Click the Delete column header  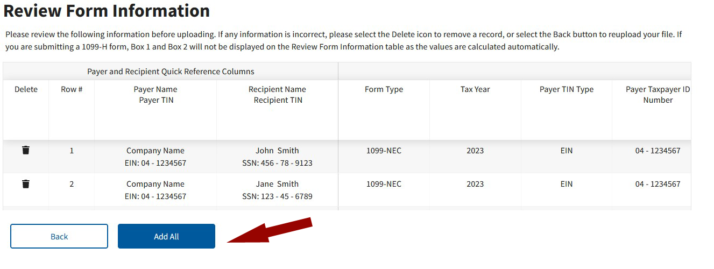point(26,89)
